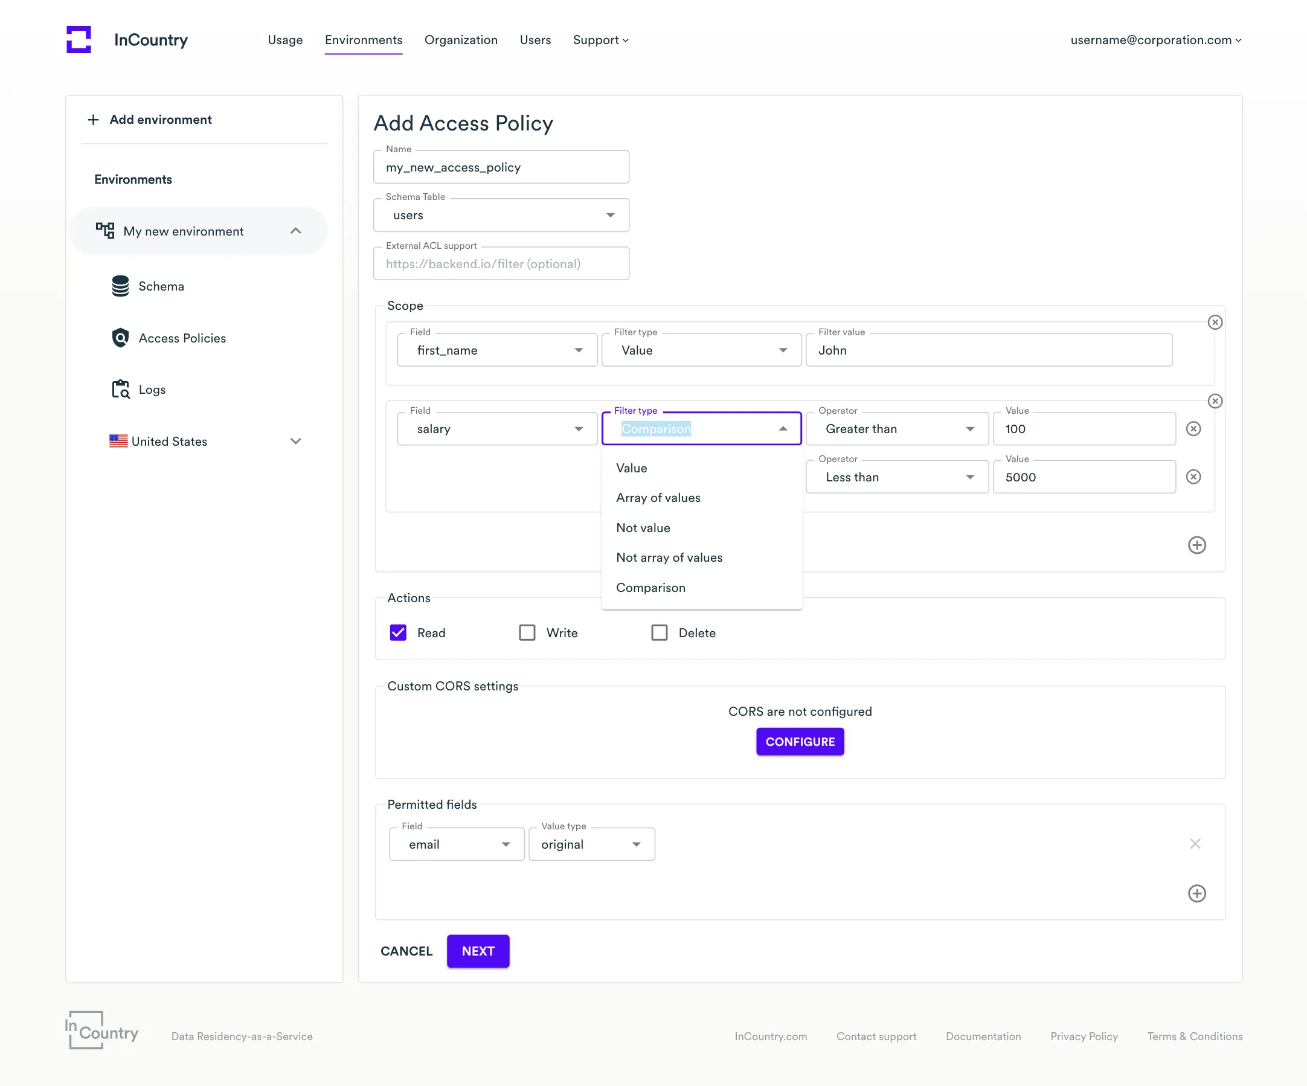The image size is (1307, 1086).
Task: Click the my_new_access_policy name field
Action: coord(501,167)
